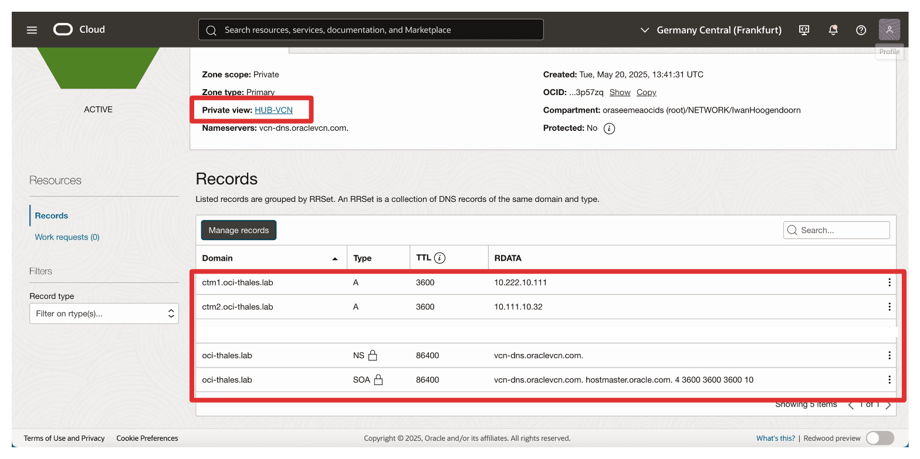This screenshot has height=459, width=920.
Task: Click the lock icon on NS record
Action: tap(373, 355)
